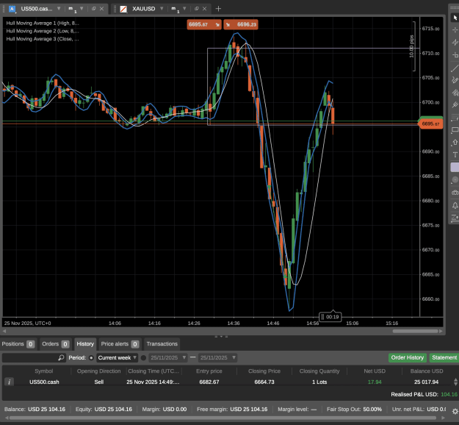
Task: Close the XAUUSD chart tab
Action: tap(205, 9)
